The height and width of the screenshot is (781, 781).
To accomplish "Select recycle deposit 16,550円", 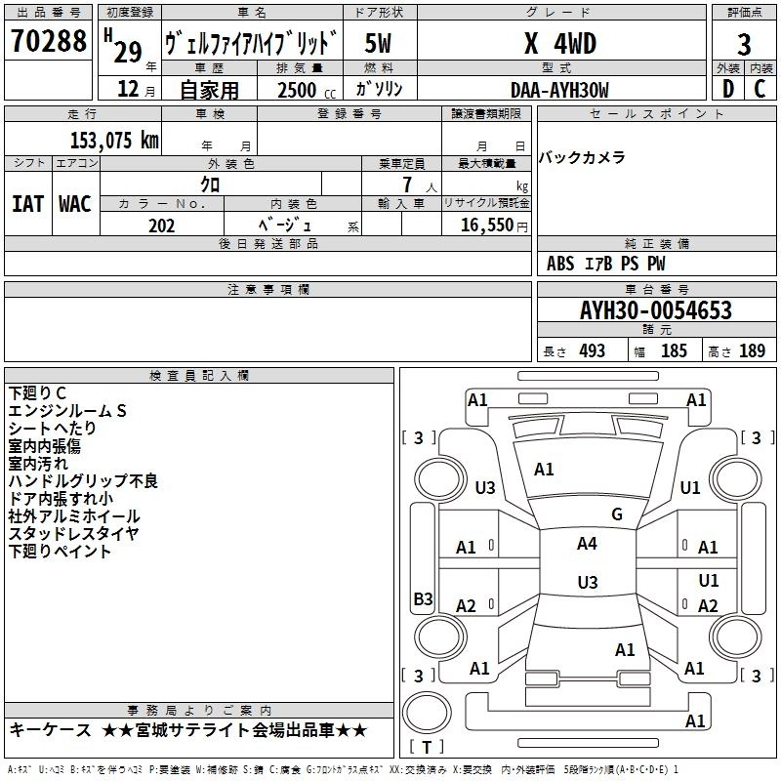I will point(494,226).
